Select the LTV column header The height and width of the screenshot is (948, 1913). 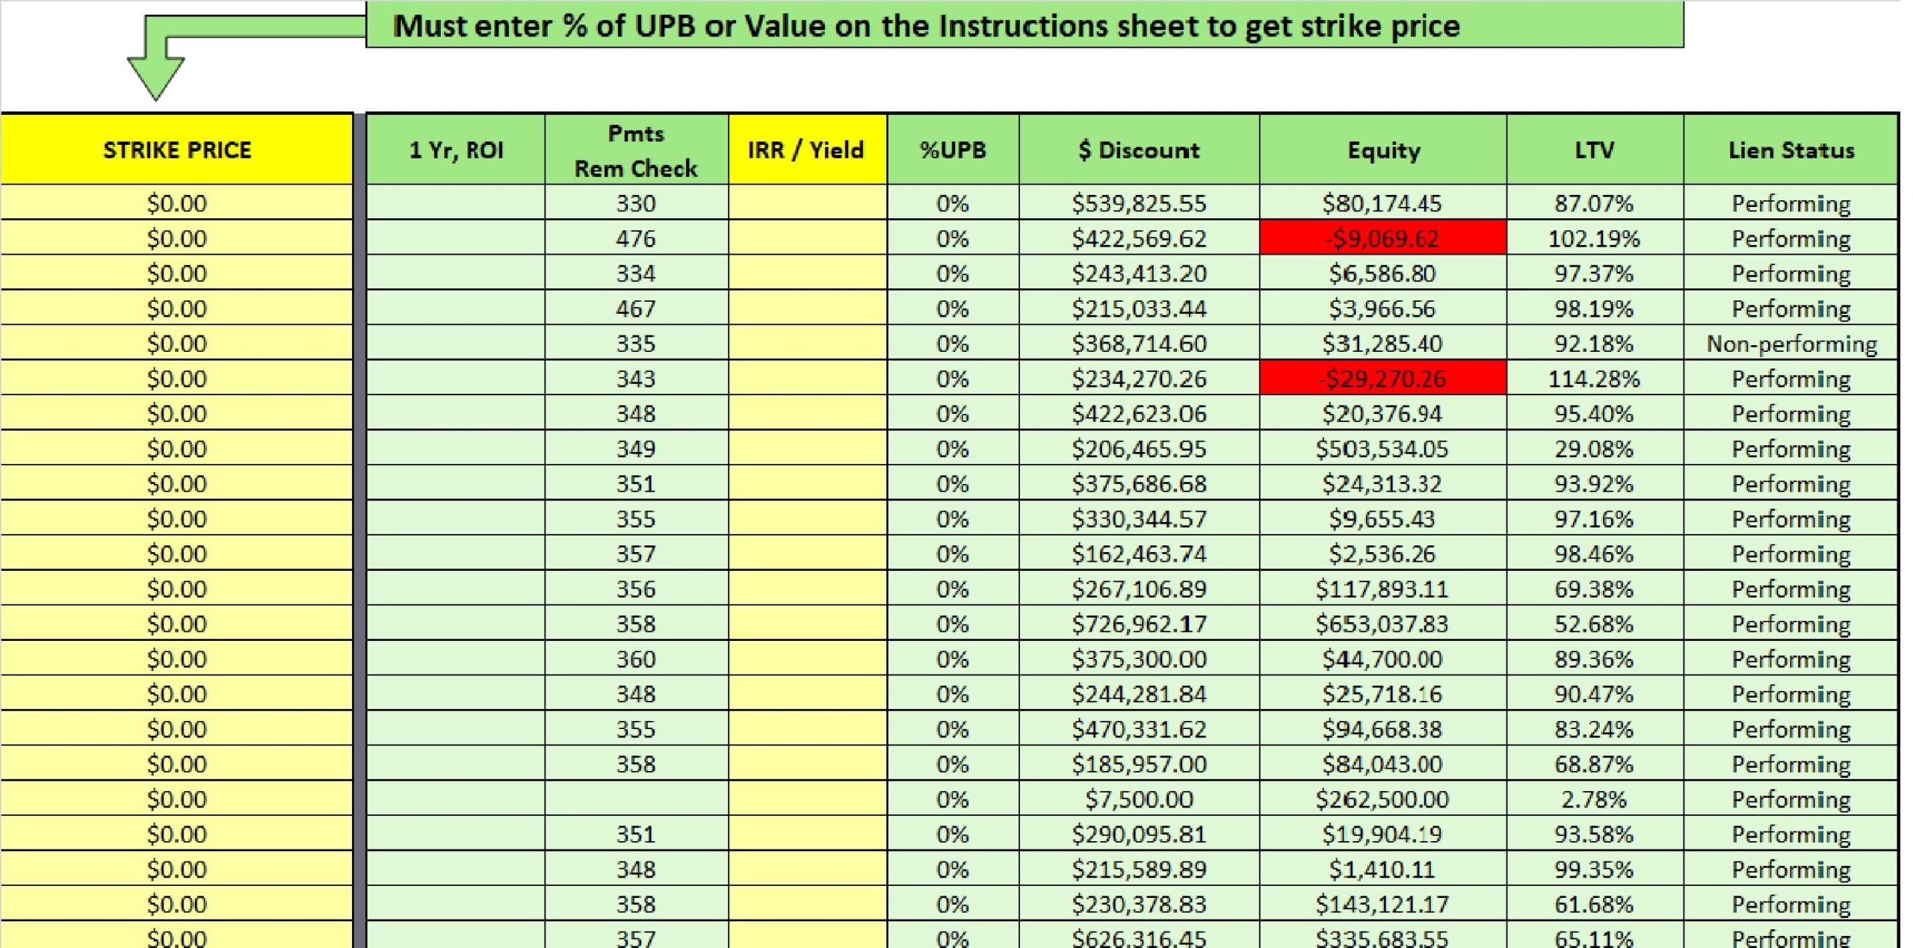1595,150
